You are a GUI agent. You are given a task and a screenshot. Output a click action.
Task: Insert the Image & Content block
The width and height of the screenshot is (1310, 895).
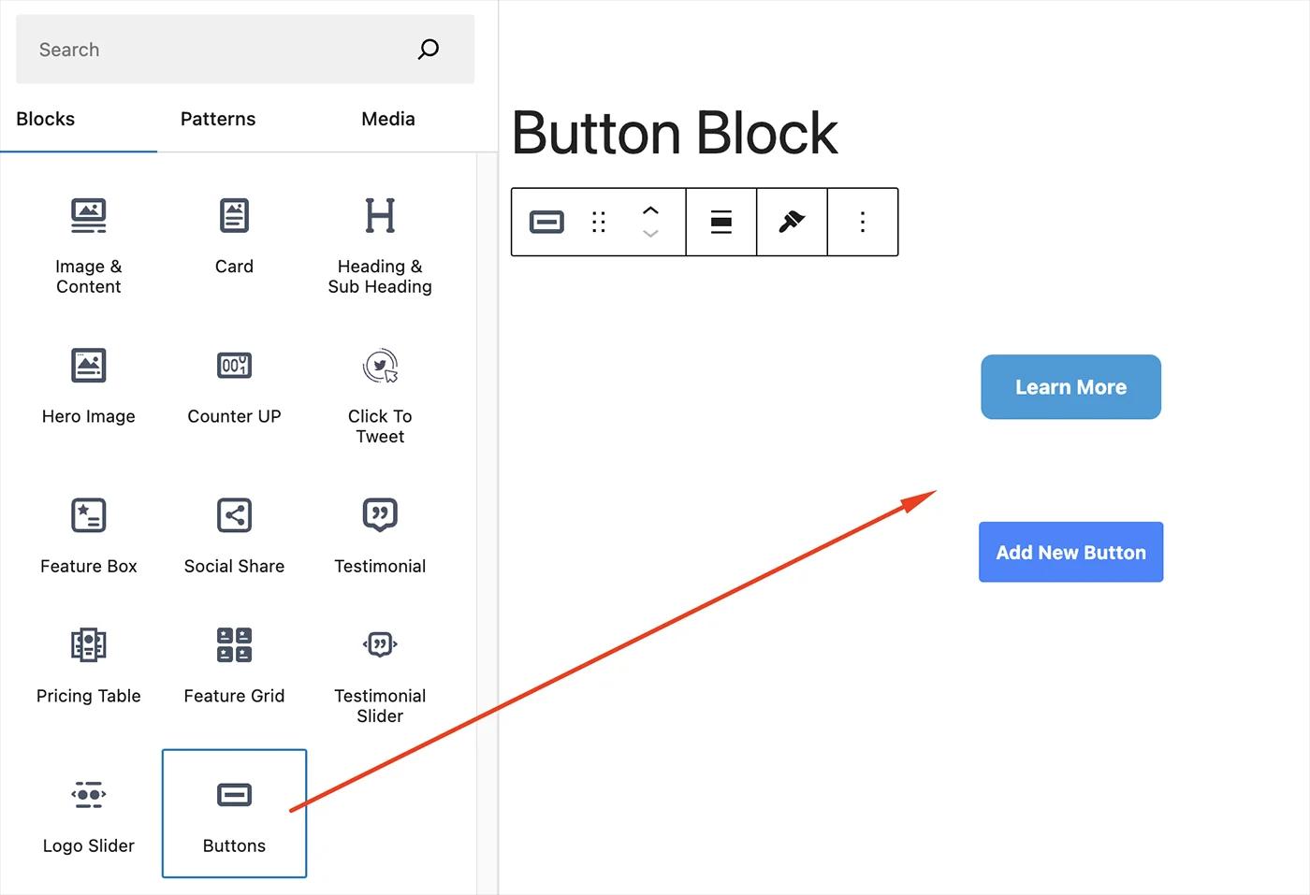[x=89, y=243]
